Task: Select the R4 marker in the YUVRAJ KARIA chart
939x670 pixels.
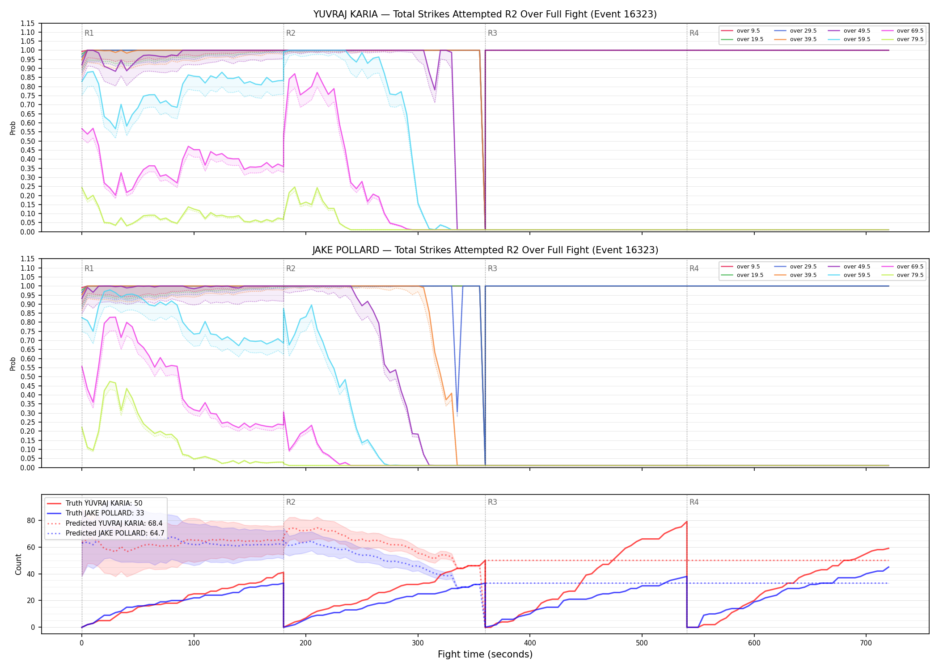Action: [x=694, y=33]
